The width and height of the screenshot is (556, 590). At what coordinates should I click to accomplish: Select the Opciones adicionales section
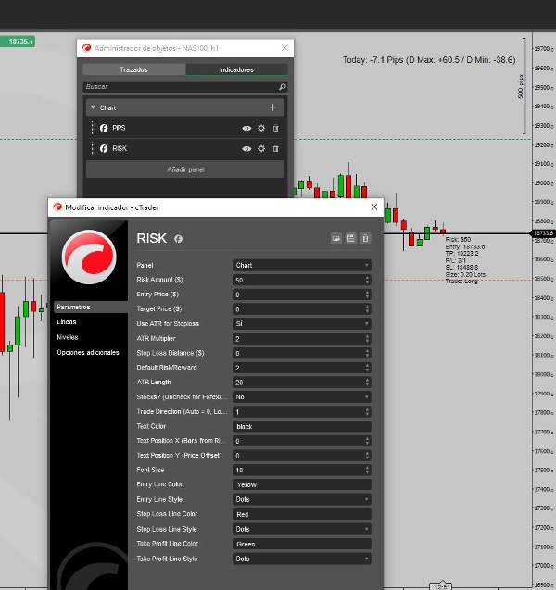[x=88, y=352]
